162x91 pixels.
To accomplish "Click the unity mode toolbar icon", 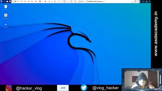I will tap(67, 1).
